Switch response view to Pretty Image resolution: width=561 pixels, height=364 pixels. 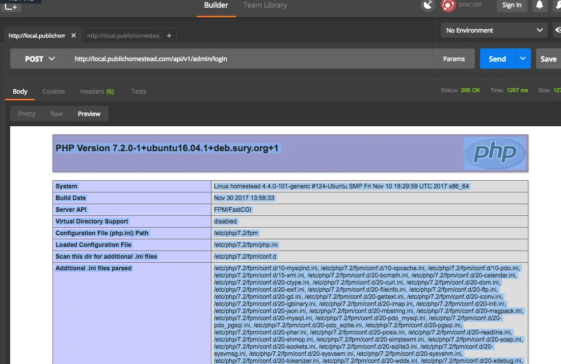[x=27, y=114]
